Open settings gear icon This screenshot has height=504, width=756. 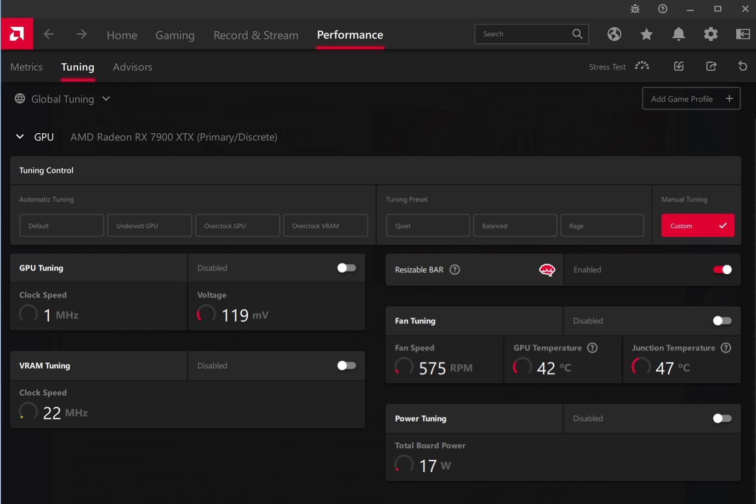711,34
